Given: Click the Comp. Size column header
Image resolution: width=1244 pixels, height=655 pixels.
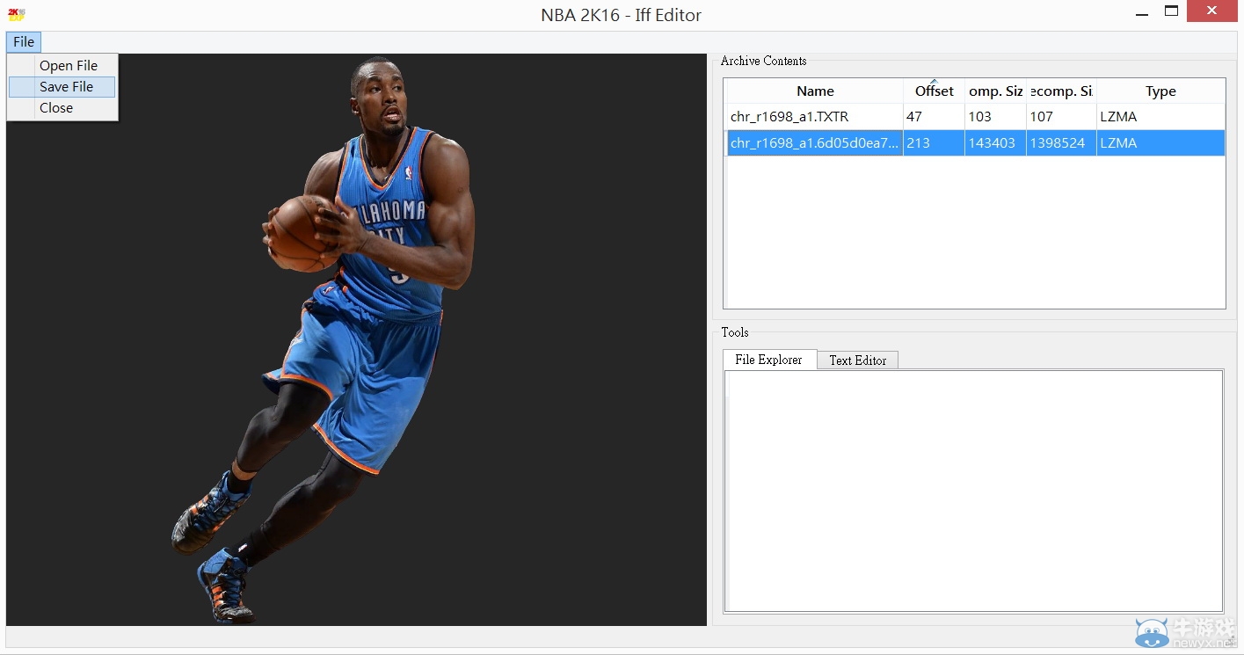Looking at the screenshot, I should (995, 91).
